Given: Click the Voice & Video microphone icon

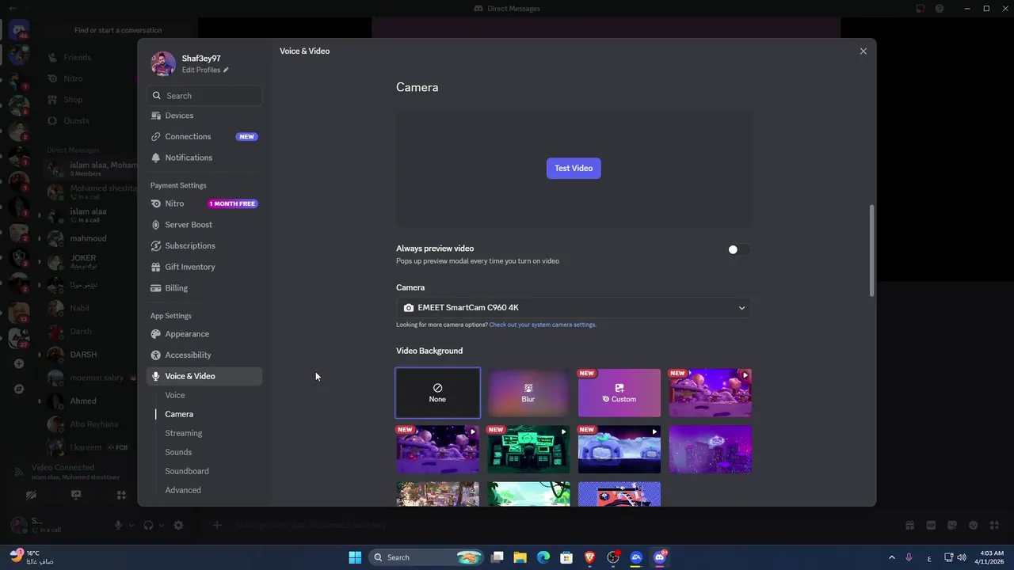Looking at the screenshot, I should (156, 376).
